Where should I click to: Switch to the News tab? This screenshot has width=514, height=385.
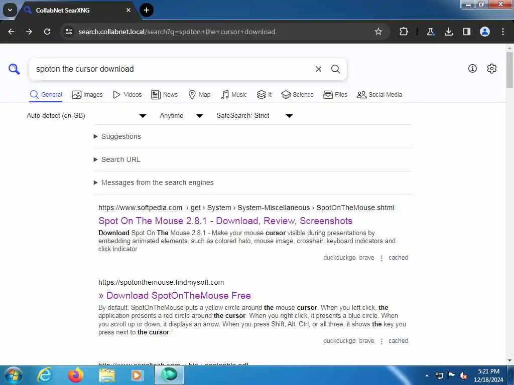coord(164,95)
